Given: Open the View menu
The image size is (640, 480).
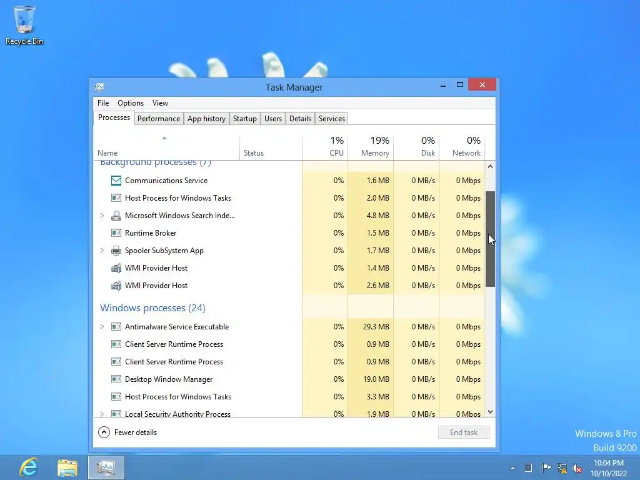Looking at the screenshot, I should click(x=160, y=103).
